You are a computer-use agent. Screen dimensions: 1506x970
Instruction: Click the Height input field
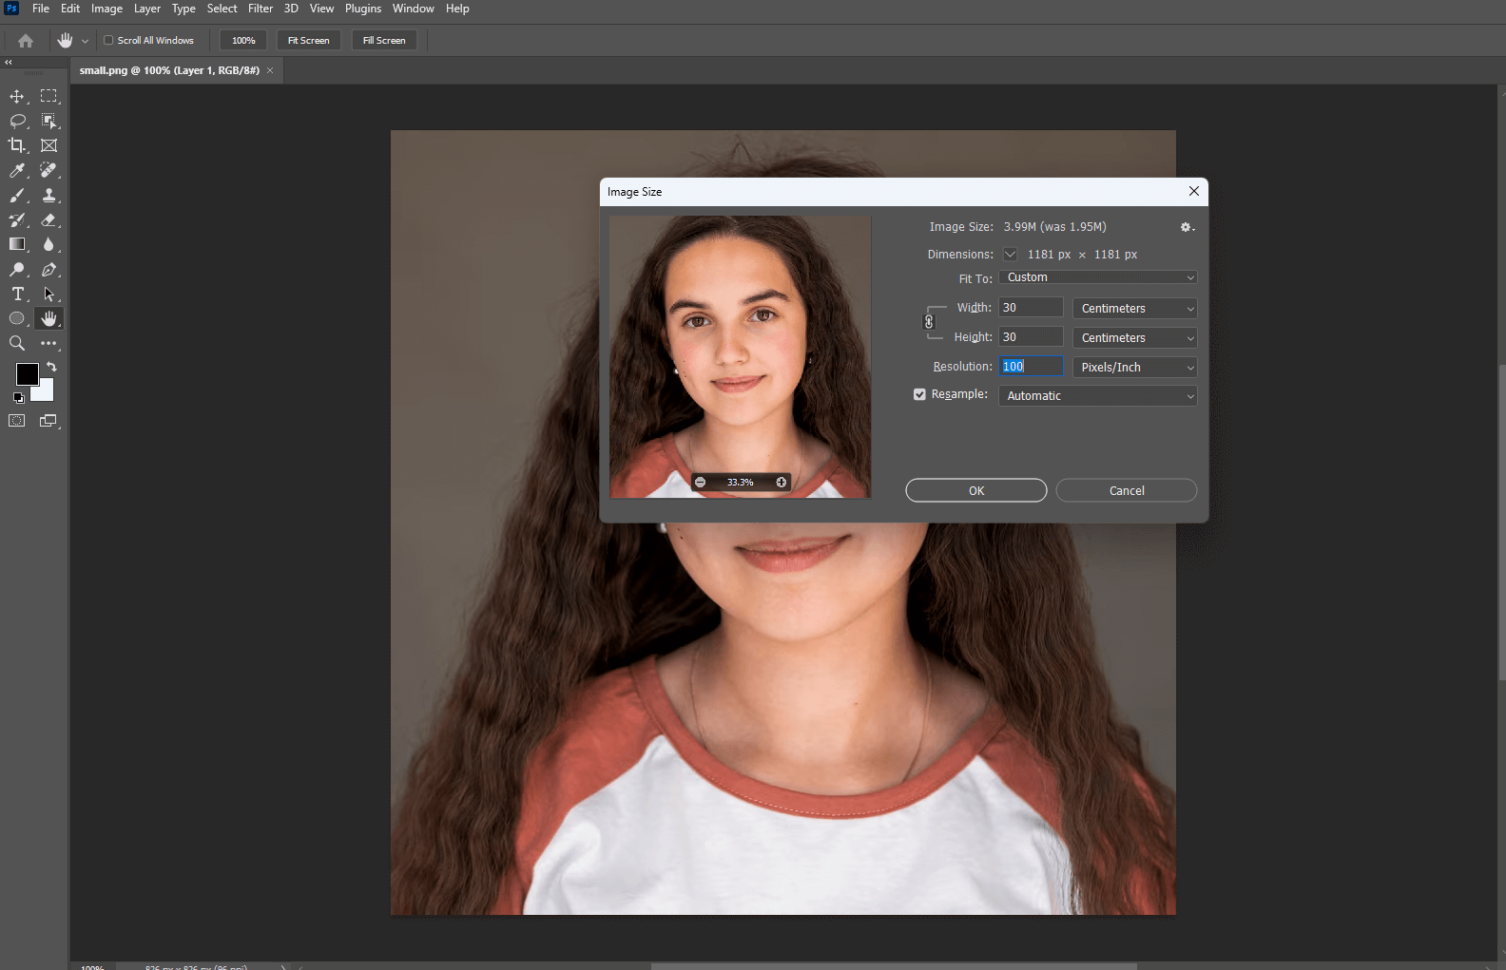(x=1031, y=337)
